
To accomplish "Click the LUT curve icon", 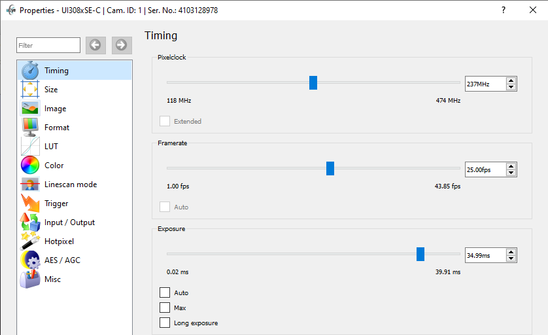I will click(30, 146).
